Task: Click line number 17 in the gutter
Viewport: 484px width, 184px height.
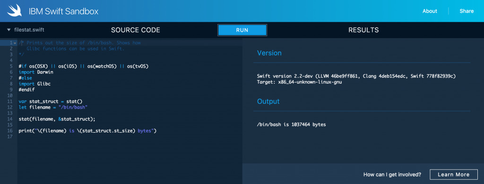Action: click(10, 136)
